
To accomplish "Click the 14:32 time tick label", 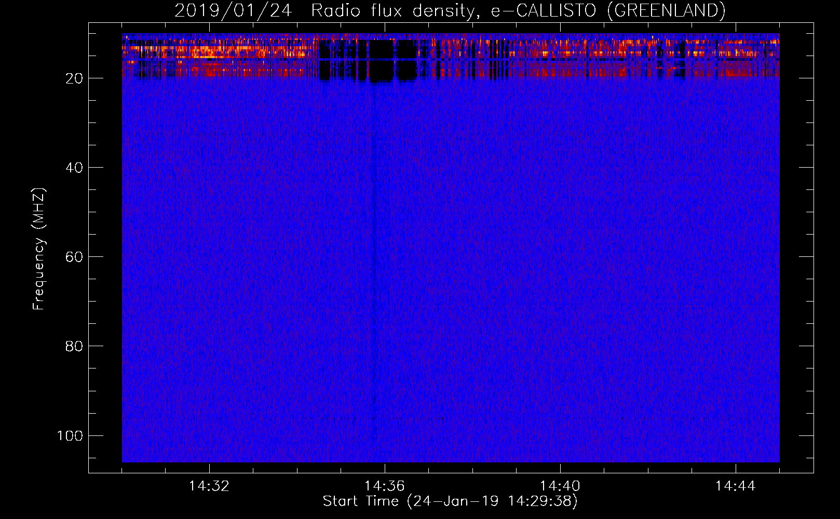I will point(209,486).
